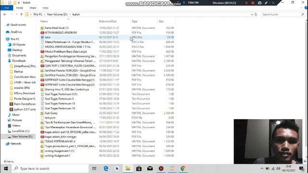
Task: Show hidden system tray icons
Action: tap(262, 169)
